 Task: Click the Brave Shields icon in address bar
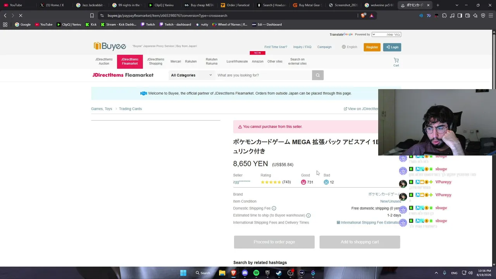coord(363,15)
